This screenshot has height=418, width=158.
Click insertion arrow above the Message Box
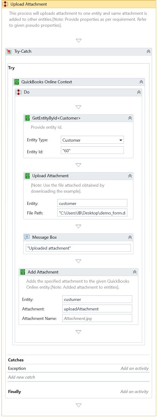click(78, 226)
